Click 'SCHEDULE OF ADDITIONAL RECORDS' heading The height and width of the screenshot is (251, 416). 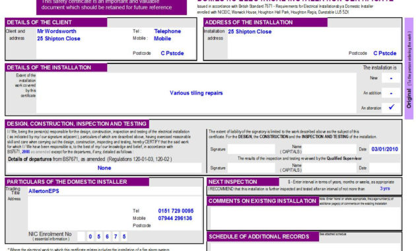pos(259,236)
